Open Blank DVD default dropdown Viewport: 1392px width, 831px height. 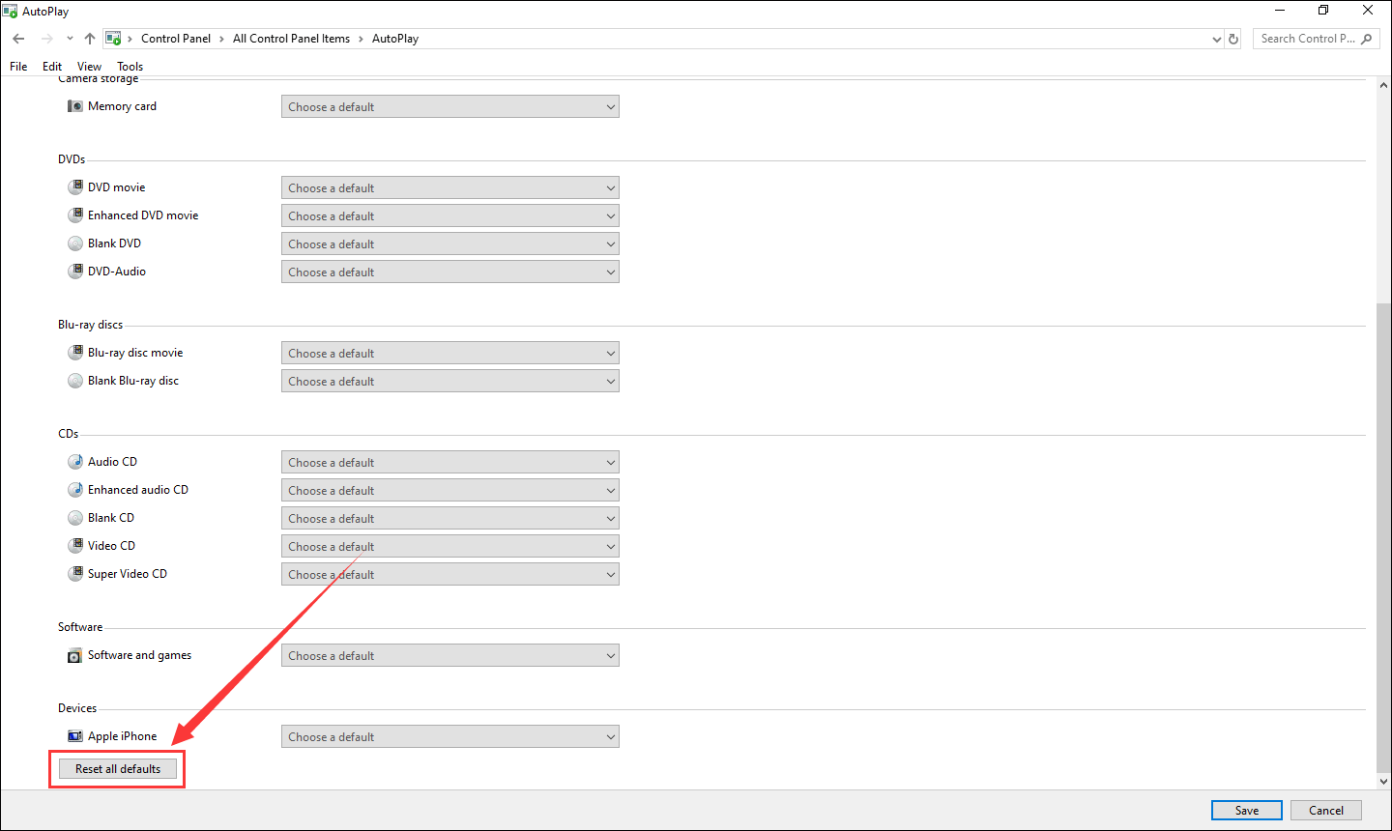tap(450, 244)
